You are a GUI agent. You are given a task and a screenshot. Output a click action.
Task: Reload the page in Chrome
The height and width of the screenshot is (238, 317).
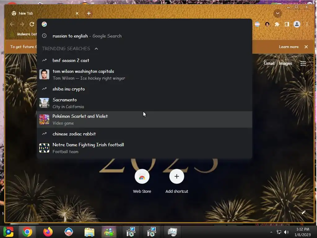point(32,24)
